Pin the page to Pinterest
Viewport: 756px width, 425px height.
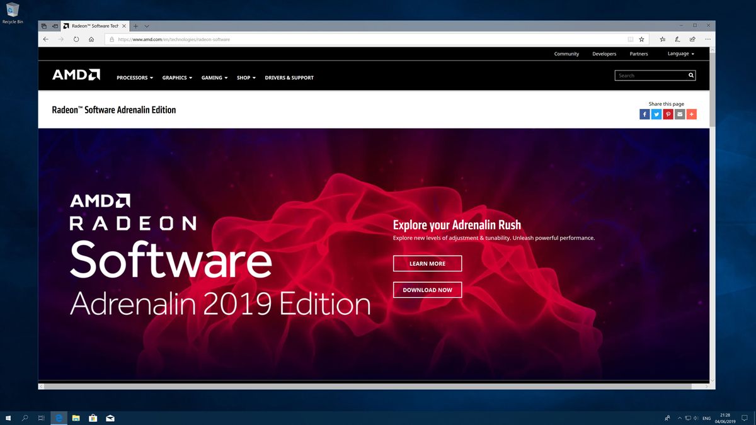(668, 114)
